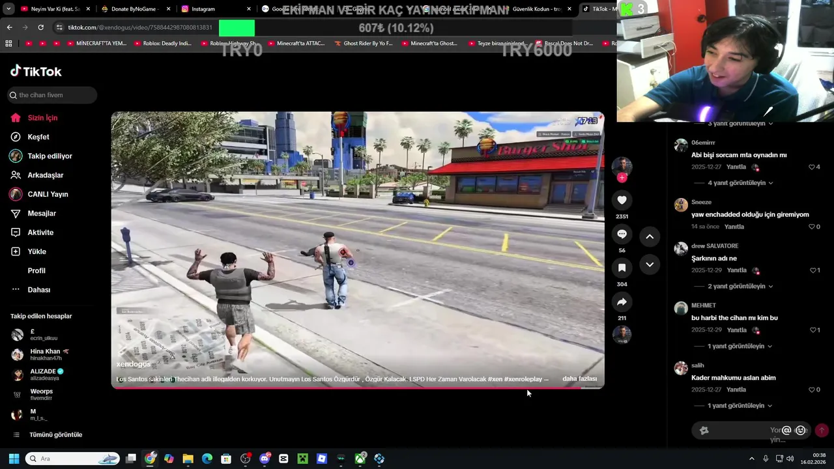Post comment with the red arrow button
Viewport: 834px width, 469px height.
[822, 430]
